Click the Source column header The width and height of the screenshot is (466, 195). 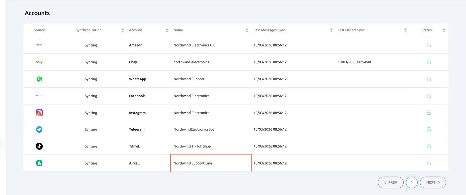click(x=39, y=30)
